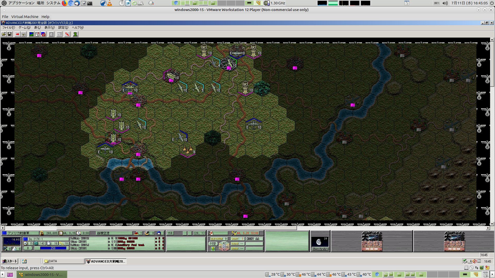The width and height of the screenshot is (495, 278).
Task: Click the red End turn icon
Action: (67, 34)
